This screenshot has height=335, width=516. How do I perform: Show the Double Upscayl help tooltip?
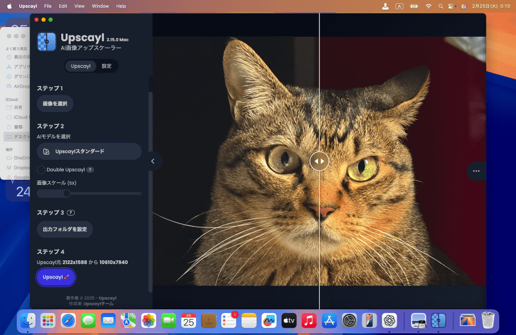90,169
